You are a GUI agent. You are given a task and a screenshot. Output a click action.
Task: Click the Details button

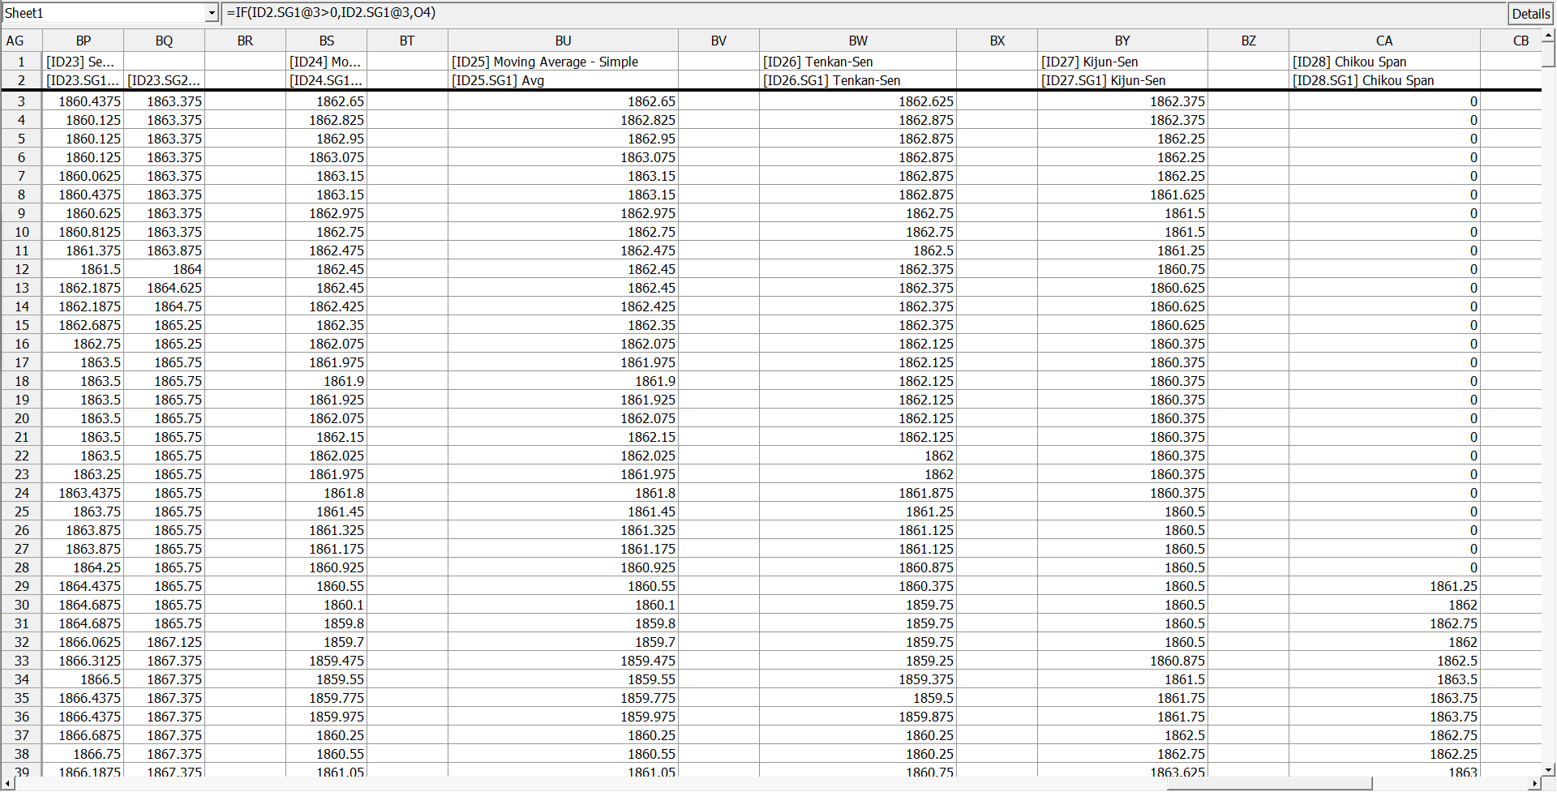coord(1530,14)
